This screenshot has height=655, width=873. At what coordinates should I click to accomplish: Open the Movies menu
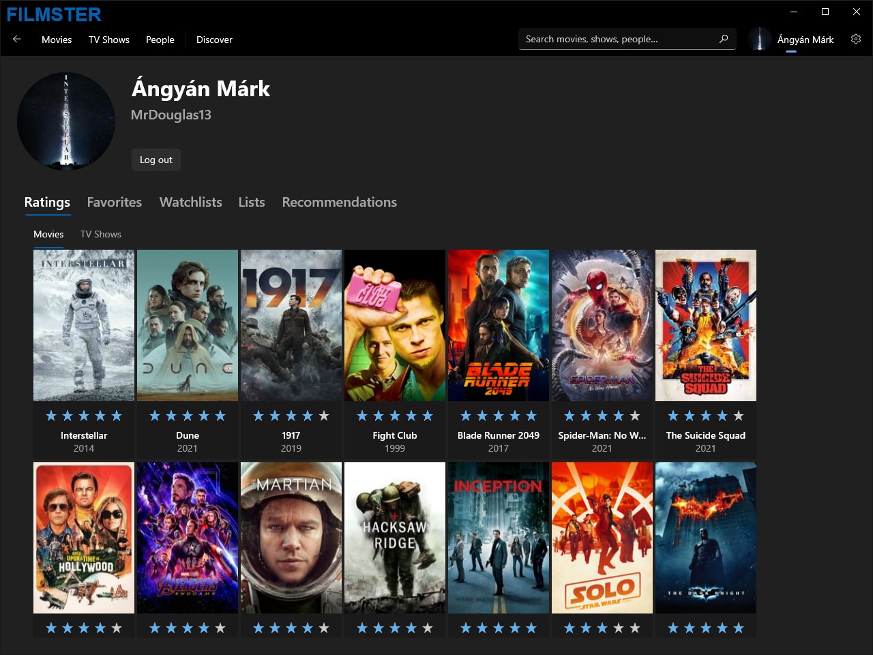coord(57,40)
